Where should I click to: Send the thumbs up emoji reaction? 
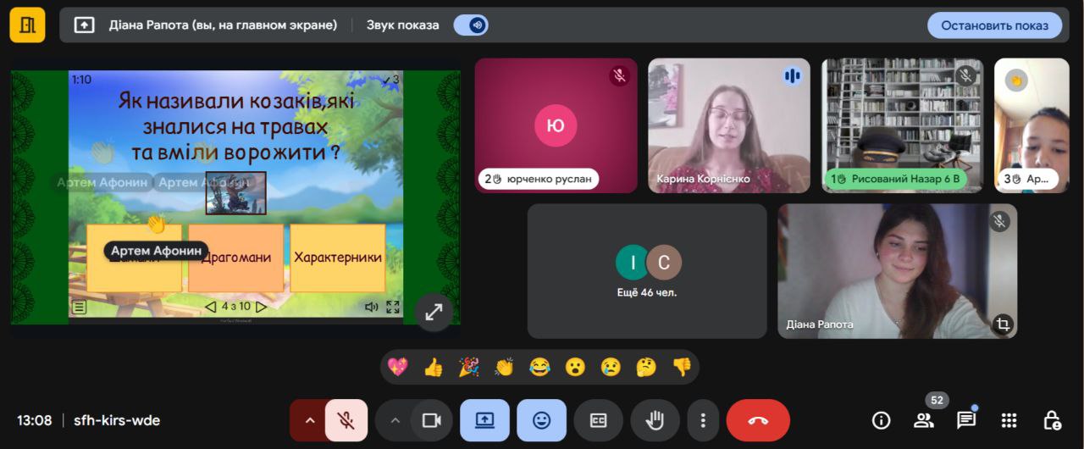[x=434, y=367]
